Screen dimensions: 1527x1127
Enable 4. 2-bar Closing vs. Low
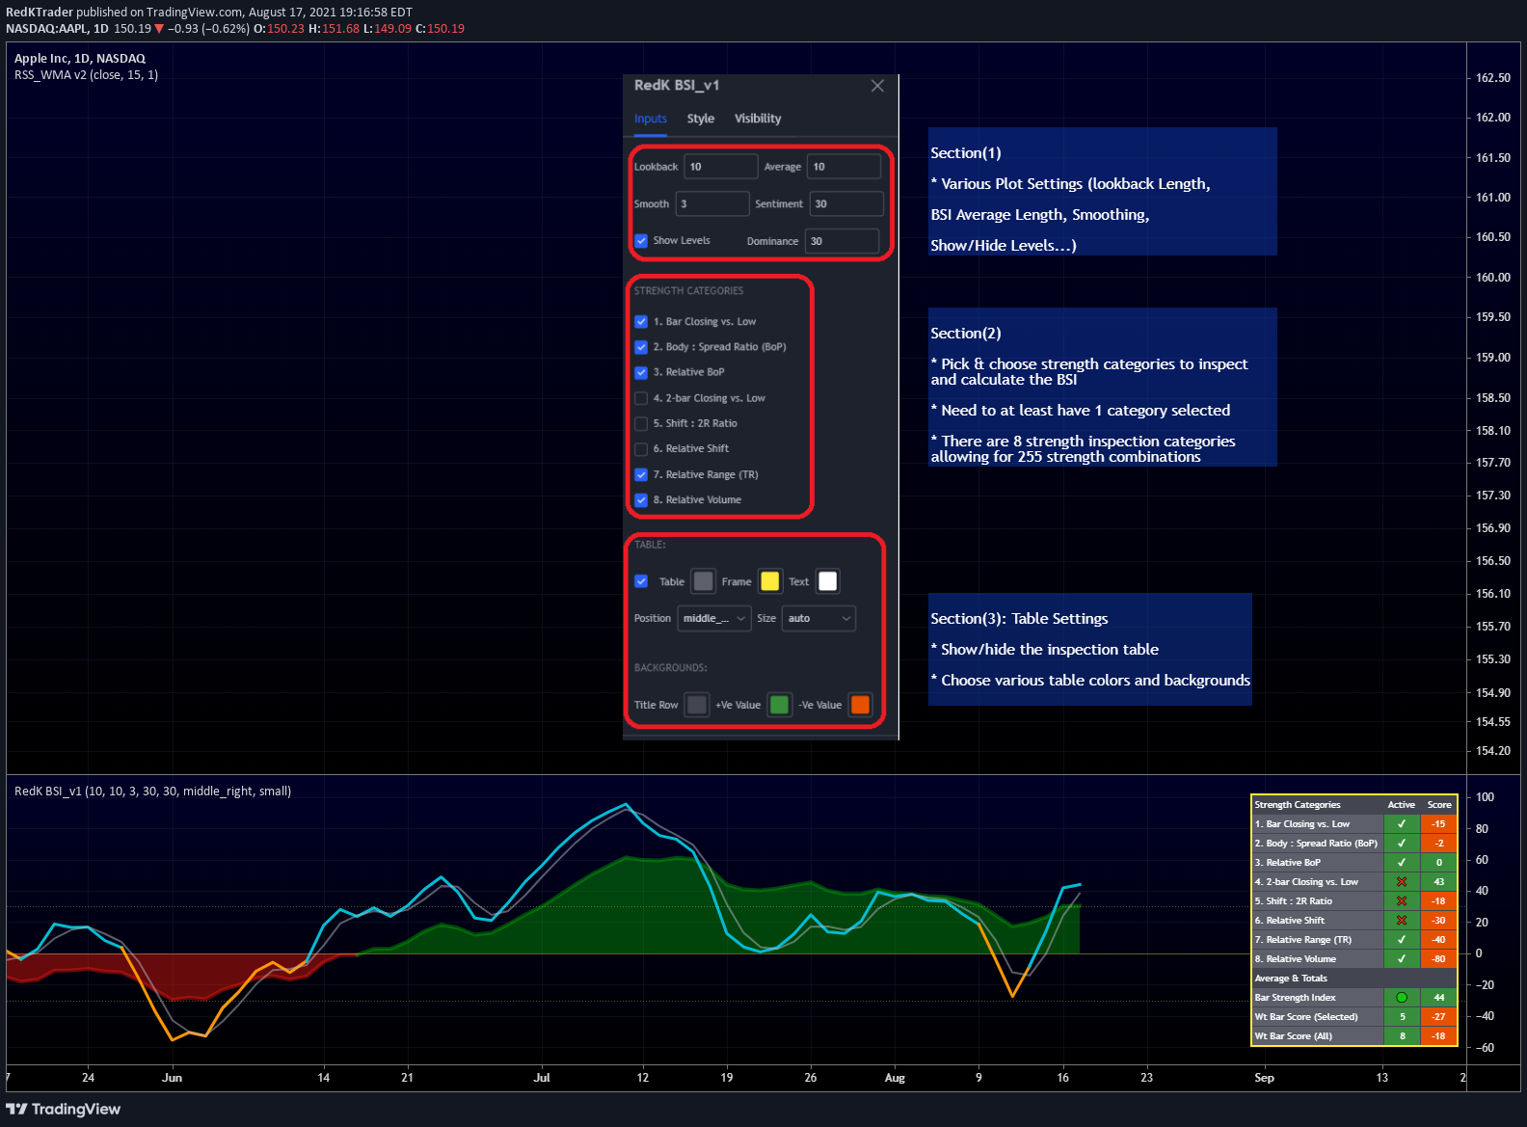click(641, 398)
